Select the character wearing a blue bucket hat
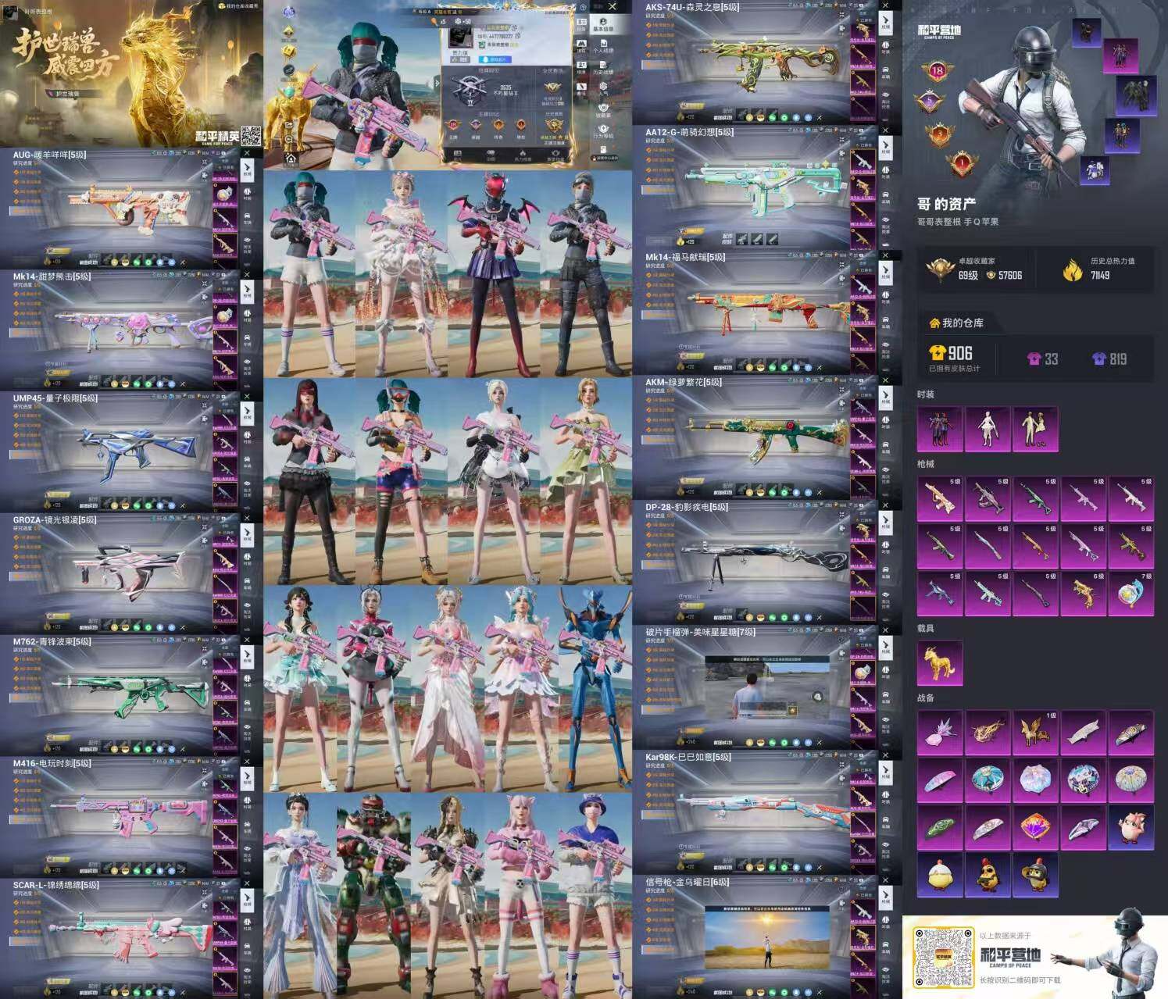This screenshot has width=1168, height=999. 594,894
